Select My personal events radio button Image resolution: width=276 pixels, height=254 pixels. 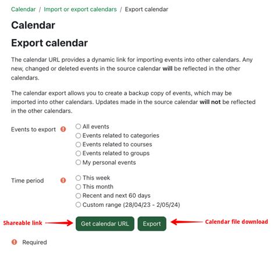(x=78, y=162)
